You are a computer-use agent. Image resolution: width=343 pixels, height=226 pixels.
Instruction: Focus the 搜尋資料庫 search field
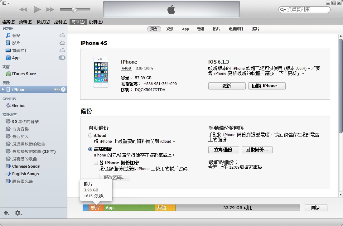[x=304, y=10]
